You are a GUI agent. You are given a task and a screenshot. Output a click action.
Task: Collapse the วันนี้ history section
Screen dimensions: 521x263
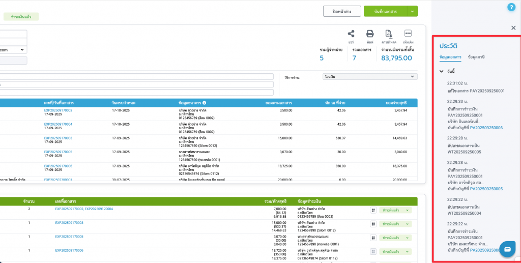441,71
